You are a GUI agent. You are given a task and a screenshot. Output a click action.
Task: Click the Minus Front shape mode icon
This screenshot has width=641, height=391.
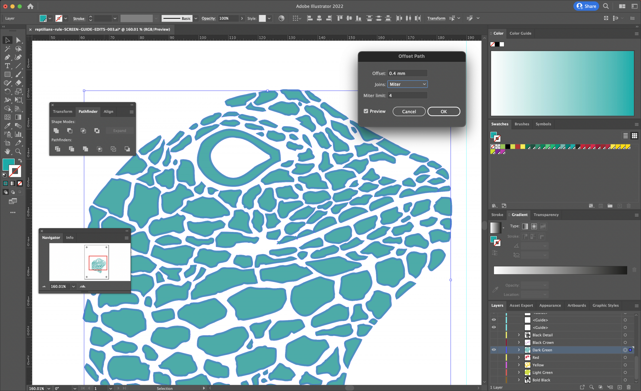coord(70,131)
